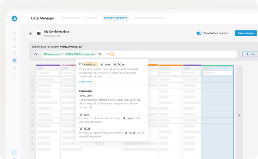Click the Databox logo in sidebar

click(14, 18)
